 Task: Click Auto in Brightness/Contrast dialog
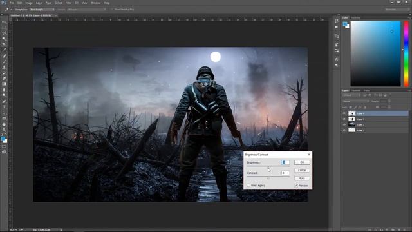[302, 179]
